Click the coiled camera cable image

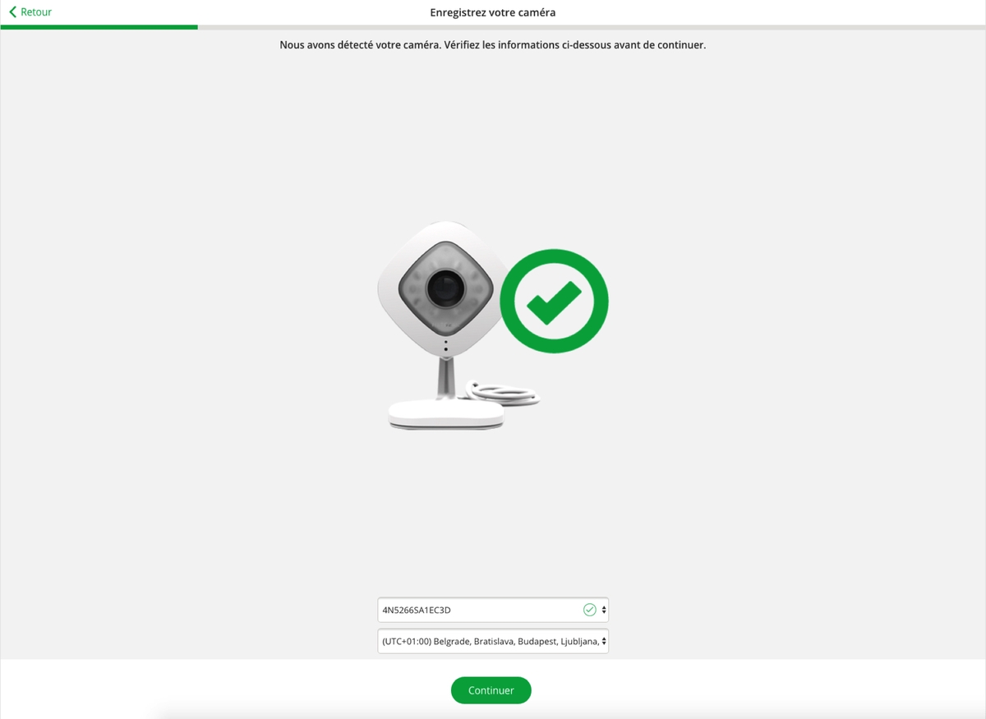click(x=501, y=394)
